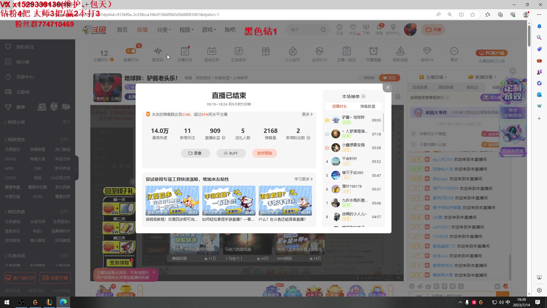Viewport: 547px width, 308px height.
Task: Click the search magnifier icon
Action: coord(323,30)
